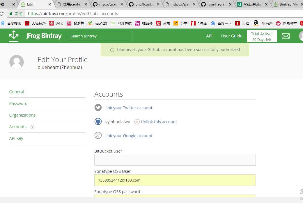Click Link your Google account
Image resolution: width=303 pixels, height=203 pixels.
pos(128,136)
